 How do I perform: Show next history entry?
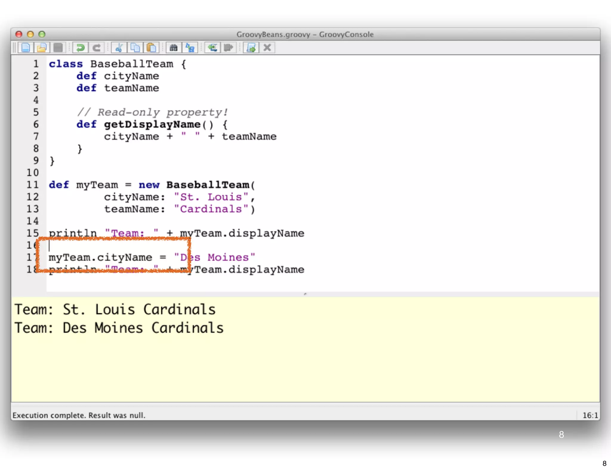[x=229, y=48]
